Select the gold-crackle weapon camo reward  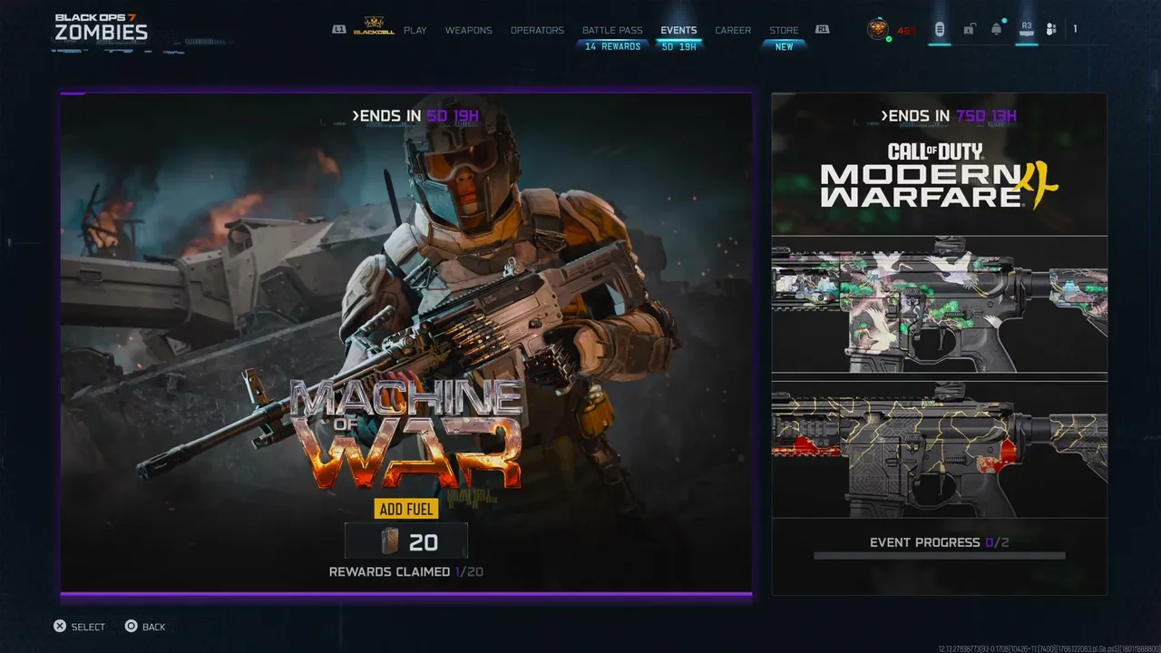click(940, 450)
